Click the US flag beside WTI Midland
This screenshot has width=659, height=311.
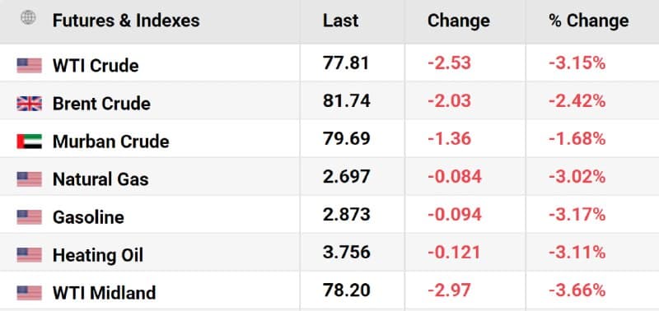pos(29,293)
